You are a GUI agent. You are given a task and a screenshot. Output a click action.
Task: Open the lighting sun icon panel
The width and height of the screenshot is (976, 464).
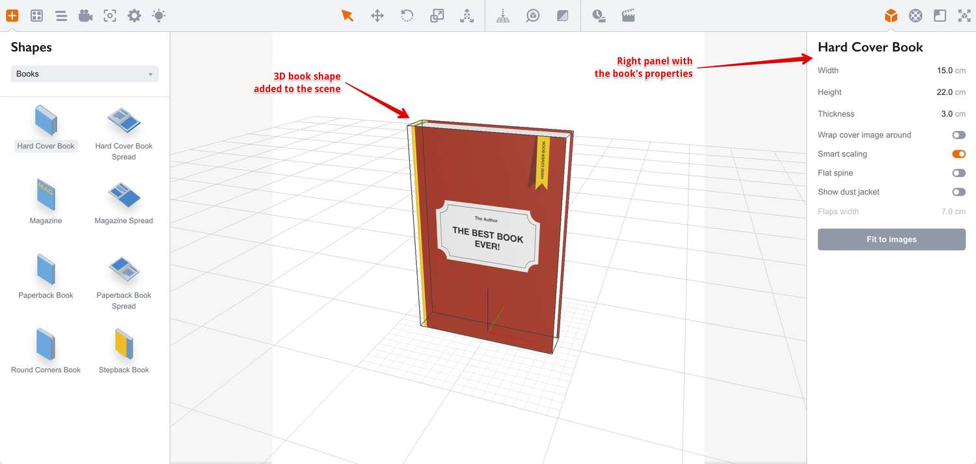point(159,16)
